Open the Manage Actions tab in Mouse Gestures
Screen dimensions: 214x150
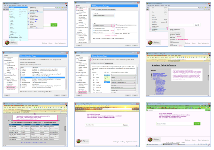pos(109,64)
